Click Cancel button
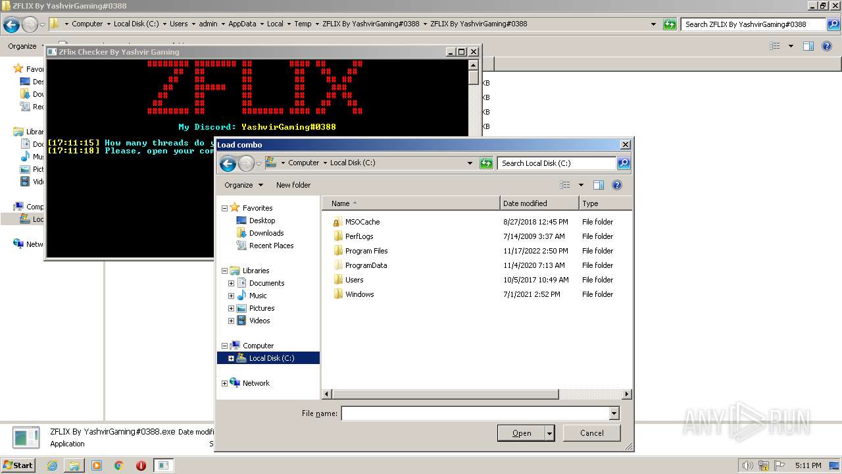Screen dimensions: 842x474 click(x=592, y=433)
